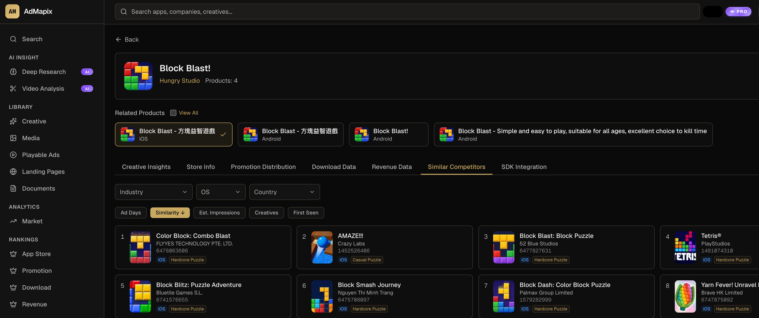Click the Landing Pages globe icon
Screen dimensions: 759x318
(13, 172)
